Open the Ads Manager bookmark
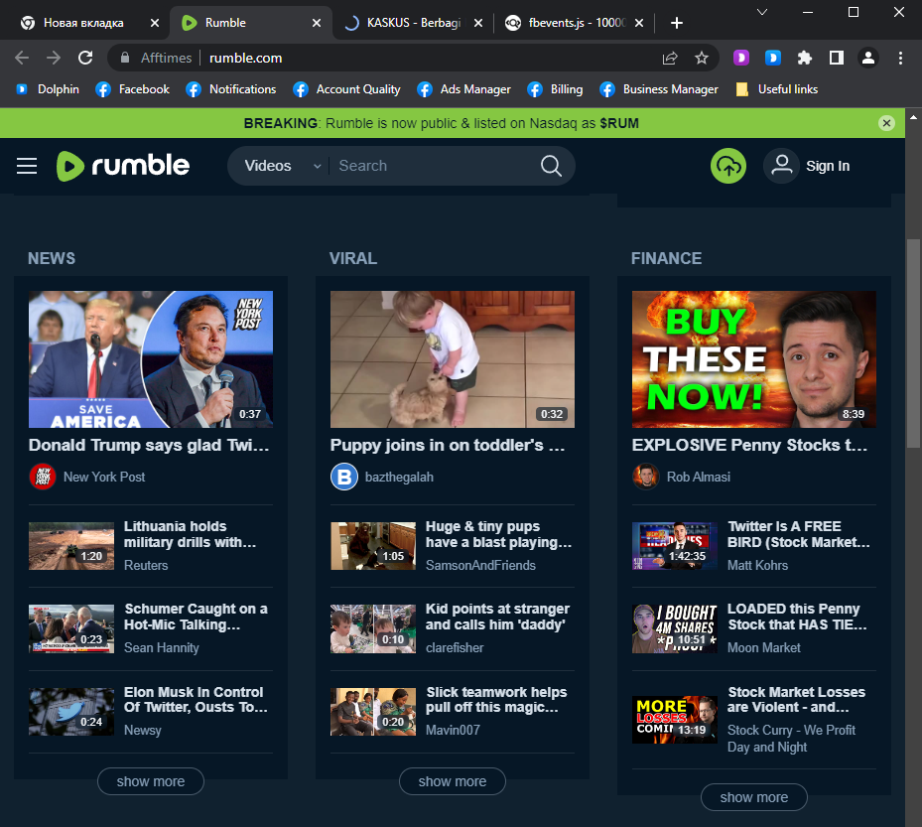The width and height of the screenshot is (922, 827). click(x=463, y=89)
